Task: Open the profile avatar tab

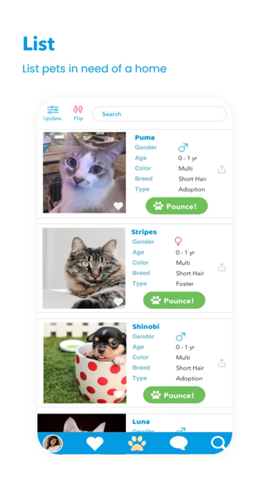Action: coord(53,443)
